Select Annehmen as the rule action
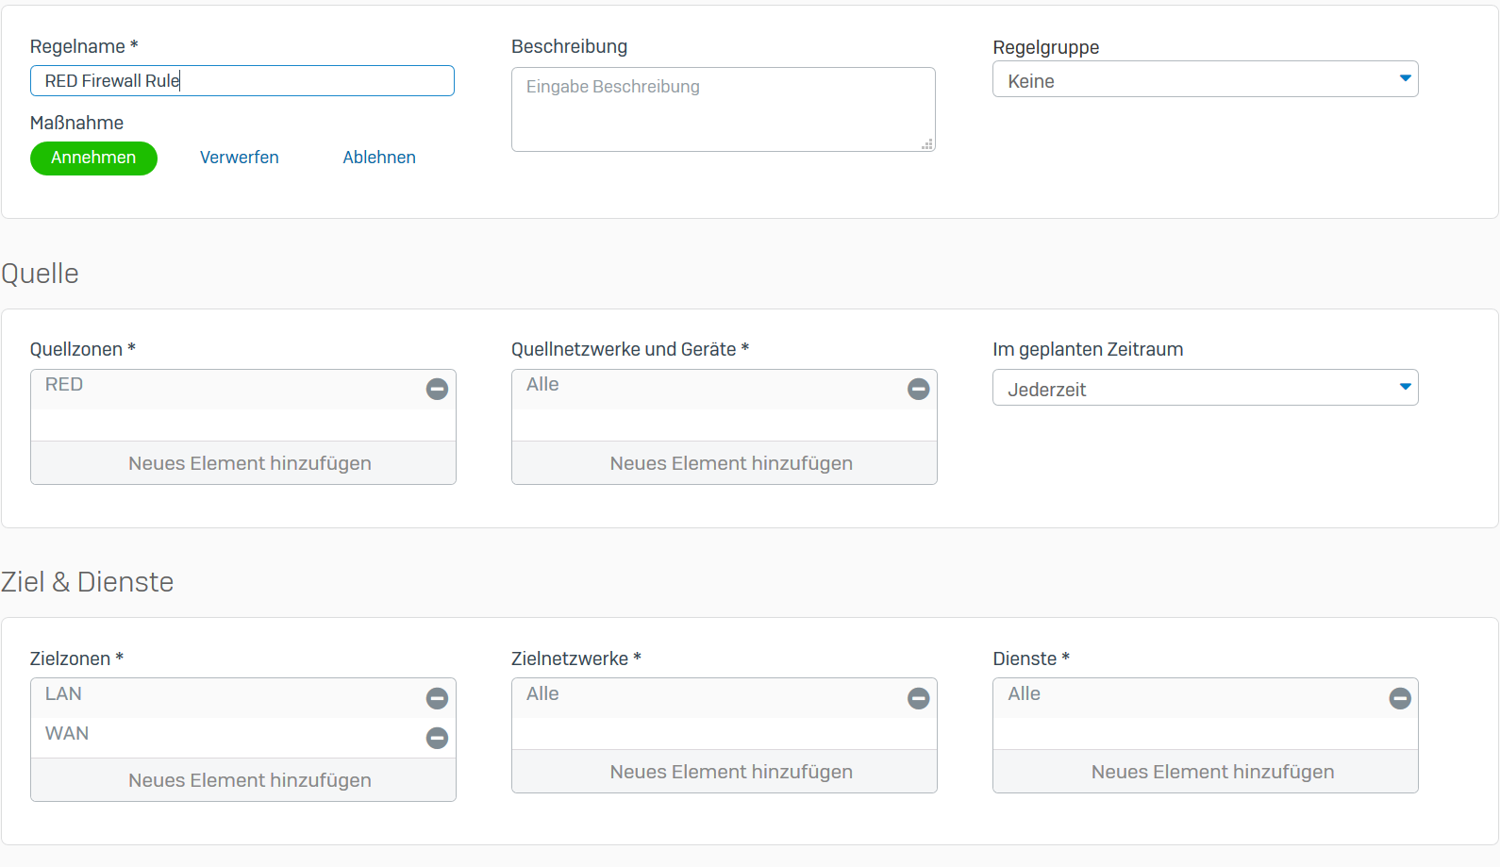1500x867 pixels. (x=93, y=158)
